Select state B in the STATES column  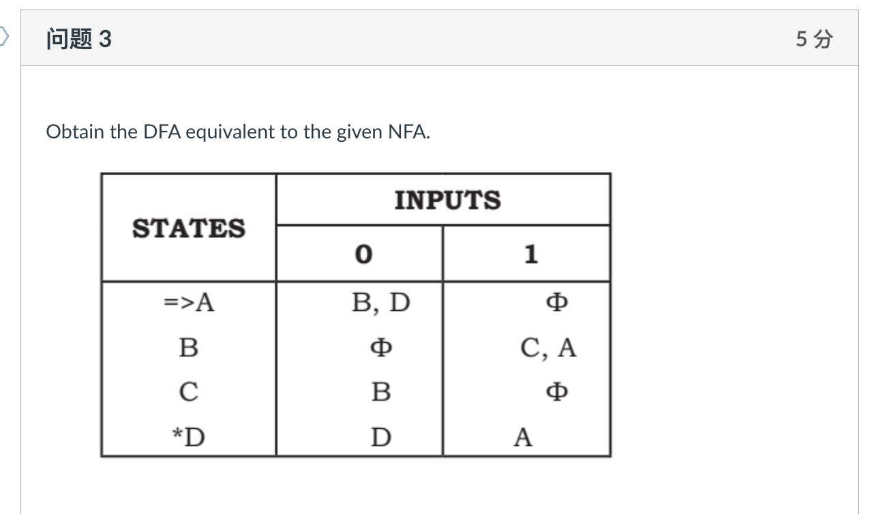(x=187, y=347)
